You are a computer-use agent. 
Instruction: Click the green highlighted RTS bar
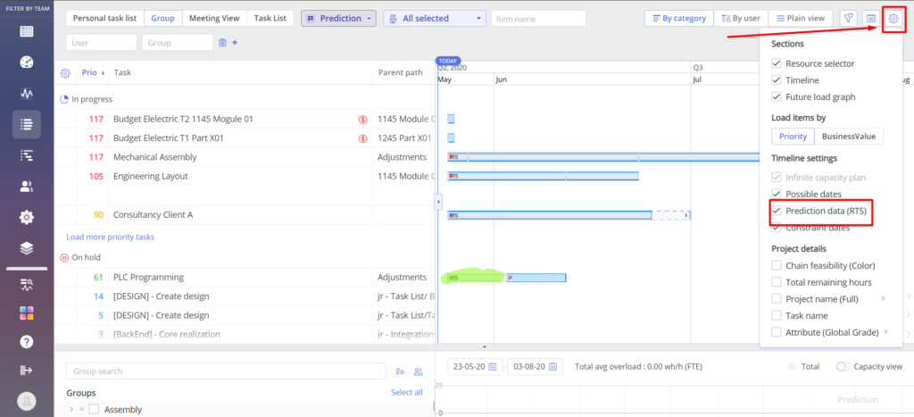tap(473, 278)
